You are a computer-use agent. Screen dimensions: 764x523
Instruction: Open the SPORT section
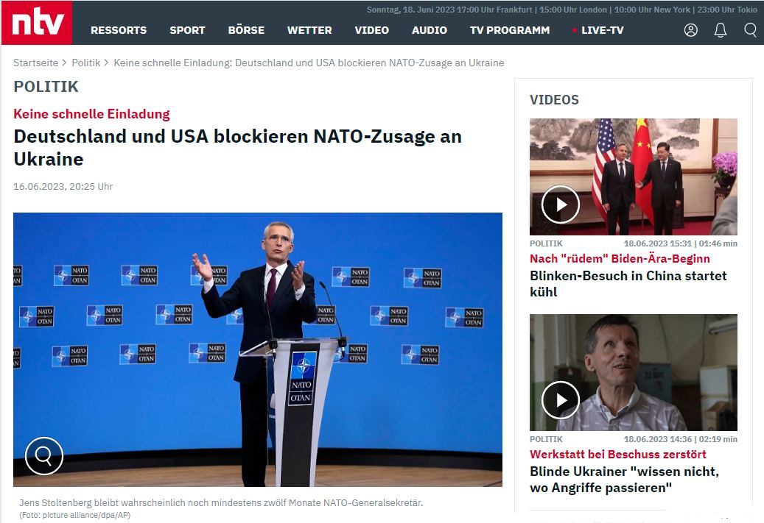click(x=187, y=30)
